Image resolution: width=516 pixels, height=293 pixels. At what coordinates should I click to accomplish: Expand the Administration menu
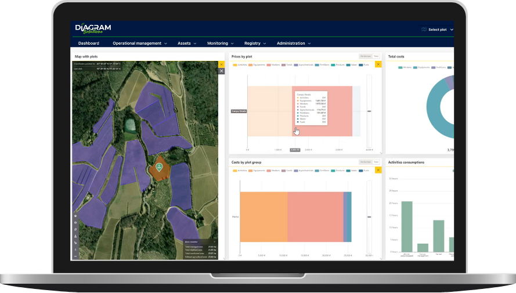pyautogui.click(x=294, y=44)
